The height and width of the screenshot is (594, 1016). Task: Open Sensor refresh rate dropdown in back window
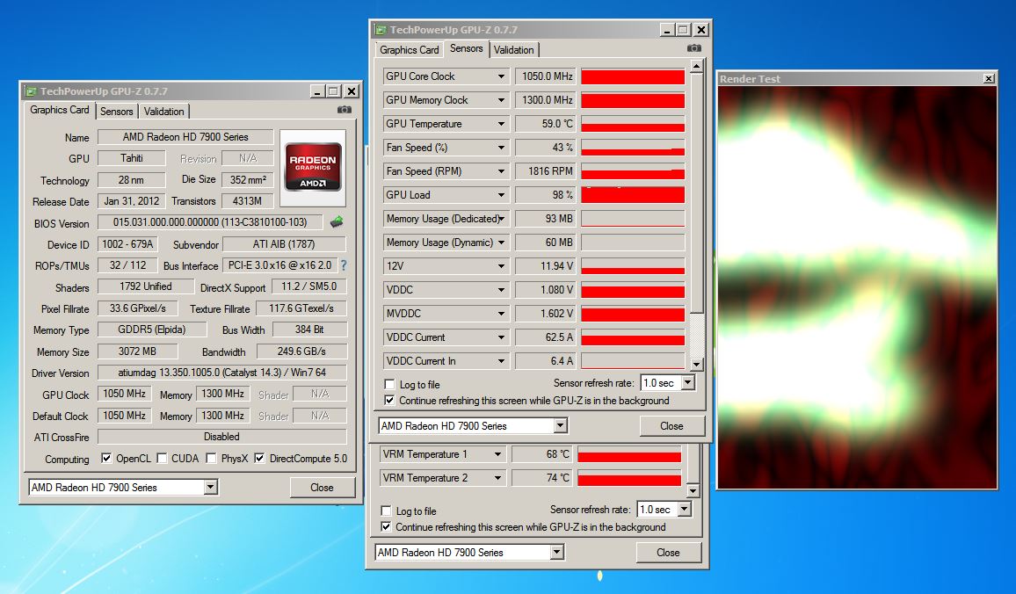[x=685, y=509]
